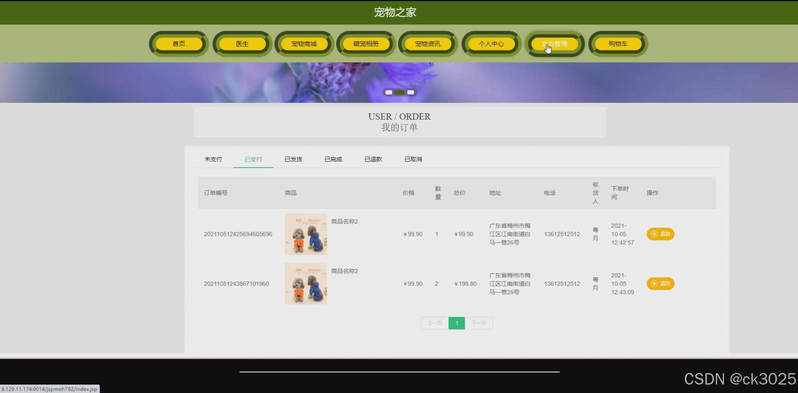The width and height of the screenshot is (798, 393).
Task: Select third banner carousel indicator dot
Action: 410,92
